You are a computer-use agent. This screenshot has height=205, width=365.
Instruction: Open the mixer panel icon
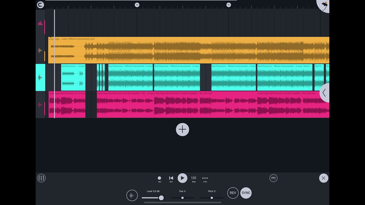[x=41, y=178]
